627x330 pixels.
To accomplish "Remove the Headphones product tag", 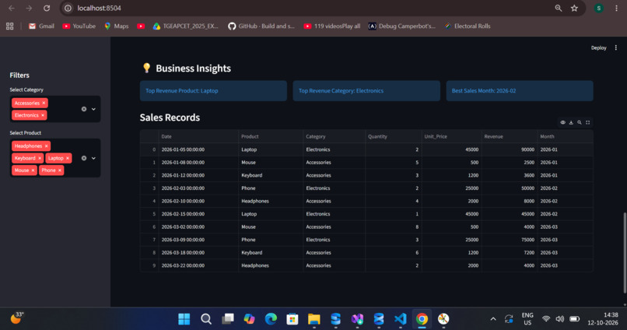I will (x=47, y=146).
